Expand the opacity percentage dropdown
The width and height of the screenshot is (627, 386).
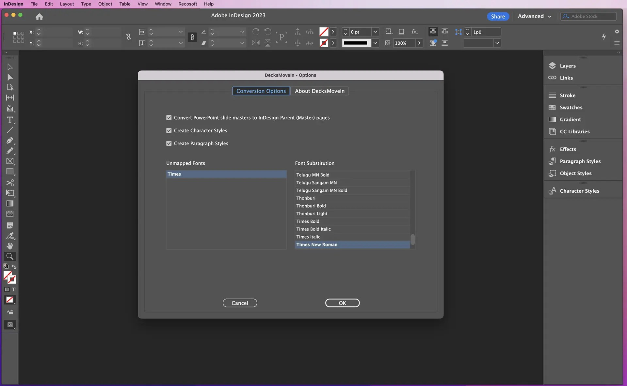coord(419,43)
